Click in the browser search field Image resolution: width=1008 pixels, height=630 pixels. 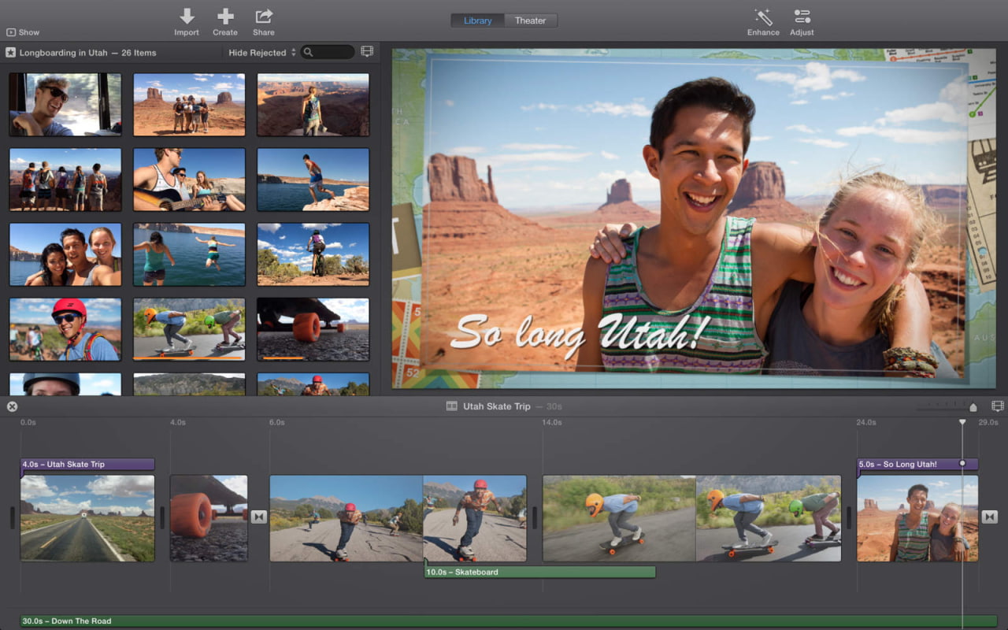click(x=332, y=52)
